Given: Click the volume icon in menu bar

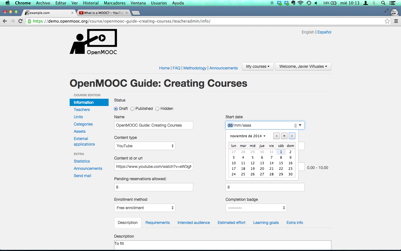Looking at the screenshot, I should [316, 3].
